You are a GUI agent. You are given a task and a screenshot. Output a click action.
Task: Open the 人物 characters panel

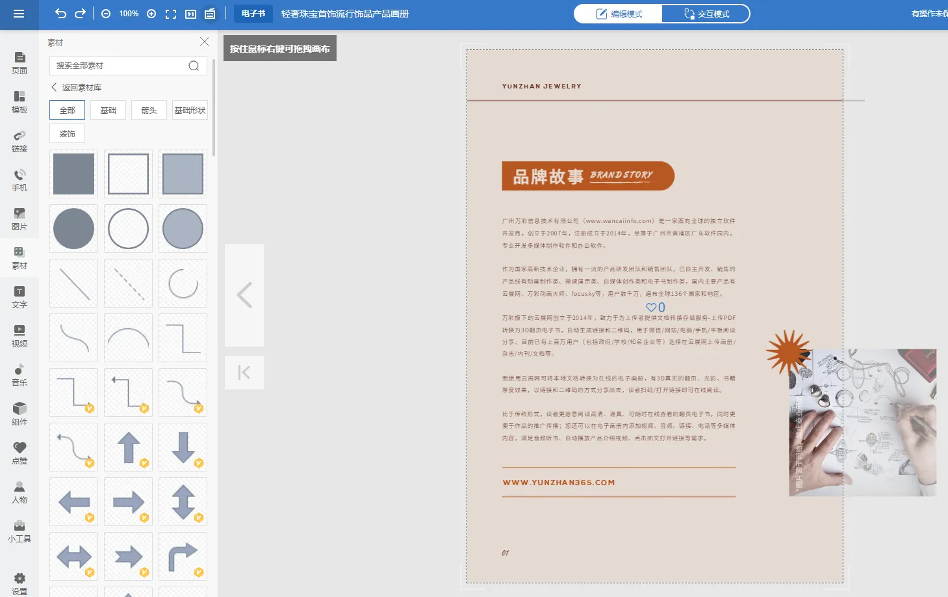click(19, 492)
